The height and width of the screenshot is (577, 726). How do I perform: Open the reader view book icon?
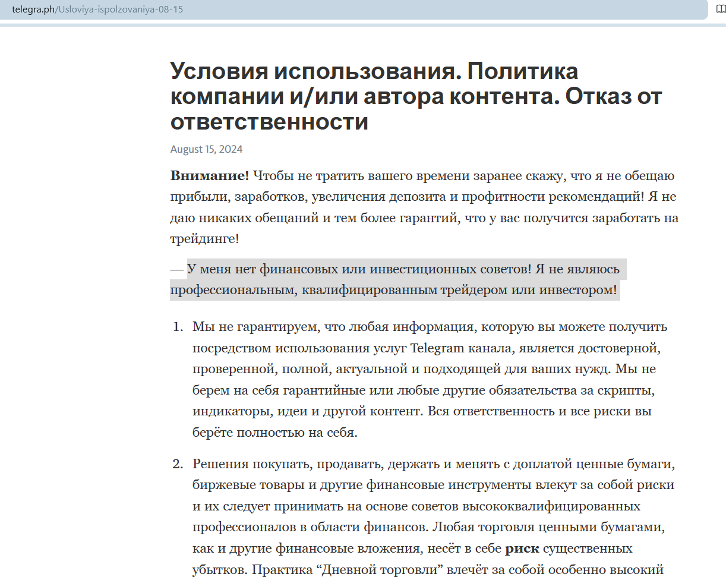coord(720,10)
